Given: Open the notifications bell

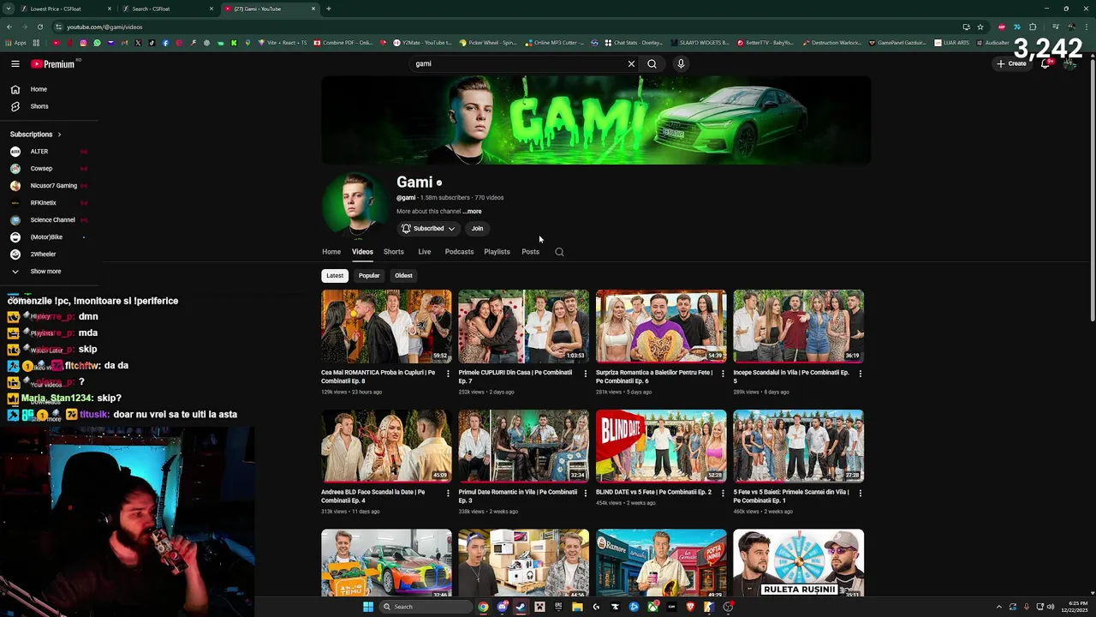Looking at the screenshot, I should [1045, 63].
